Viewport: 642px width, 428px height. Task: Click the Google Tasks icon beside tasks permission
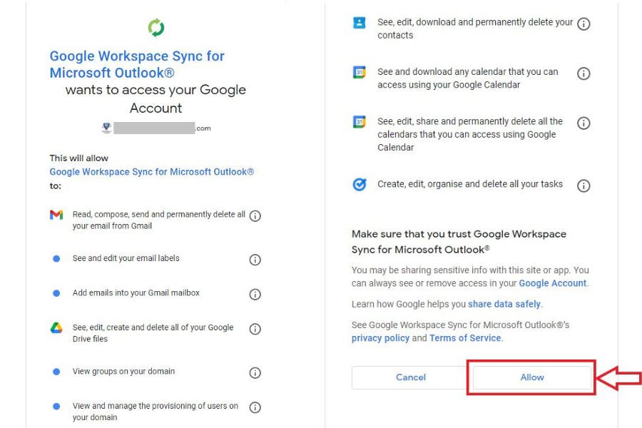358,183
